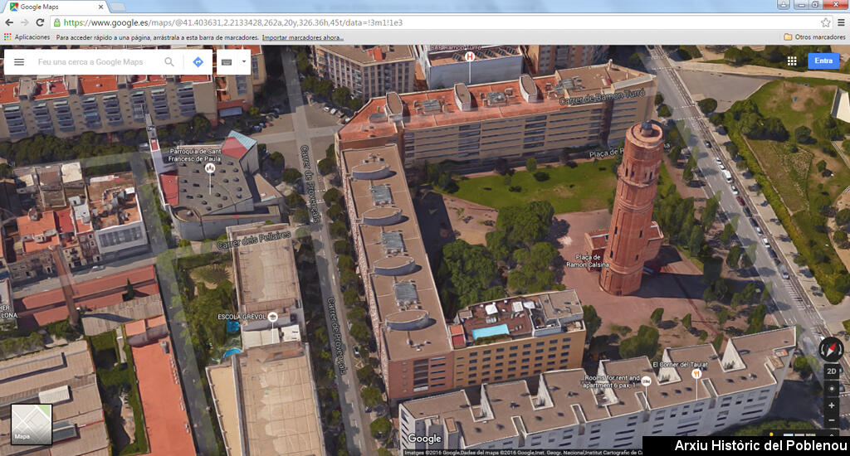The width and height of the screenshot is (850, 456).
Task: Show my location on the map
Action: tap(831, 388)
